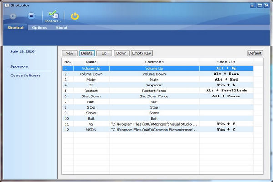This screenshot has height=182, width=273.
Task: Open the About tab
Action: pos(61,27)
